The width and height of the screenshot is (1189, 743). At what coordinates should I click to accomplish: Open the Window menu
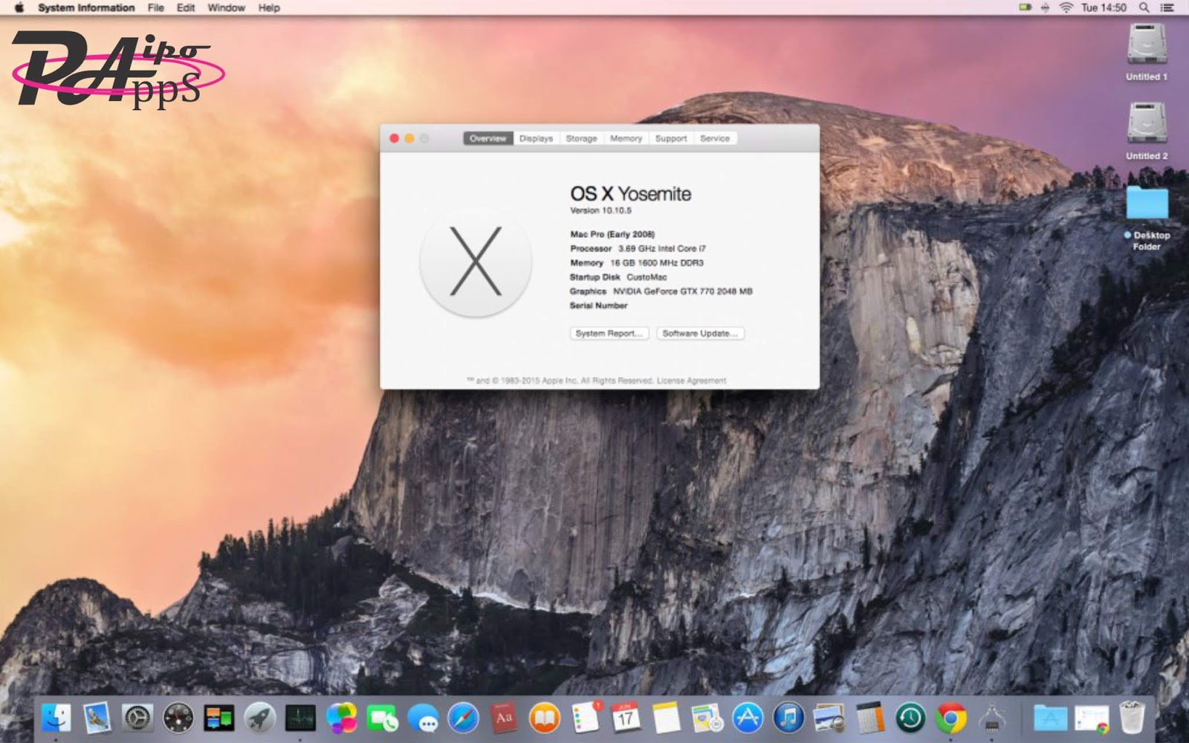pos(226,7)
